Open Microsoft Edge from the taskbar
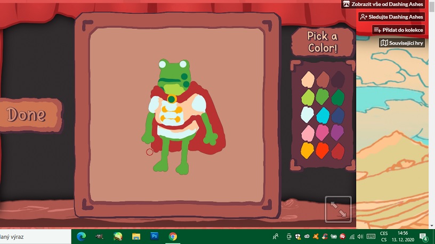 click(x=81, y=237)
